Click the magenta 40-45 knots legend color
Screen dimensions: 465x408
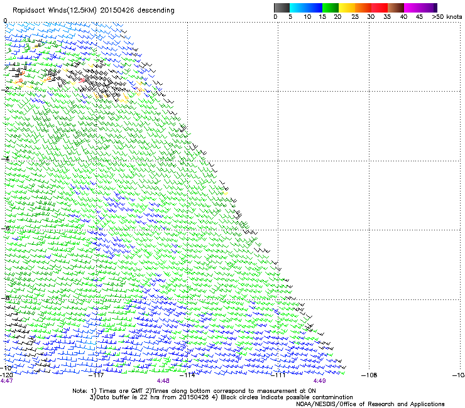click(x=412, y=8)
